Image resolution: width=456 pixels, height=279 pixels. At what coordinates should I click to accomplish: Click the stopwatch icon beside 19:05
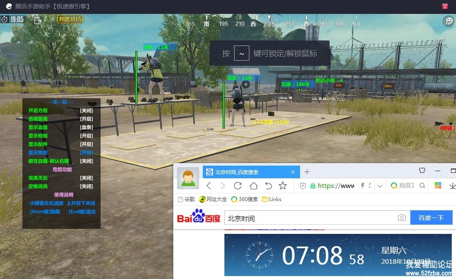[x=5, y=19]
